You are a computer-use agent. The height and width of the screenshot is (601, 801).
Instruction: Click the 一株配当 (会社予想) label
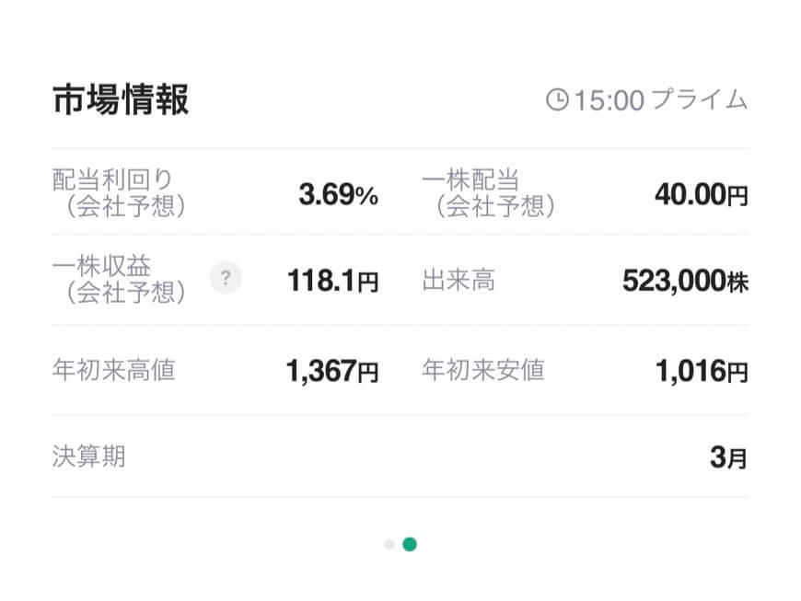click(488, 193)
